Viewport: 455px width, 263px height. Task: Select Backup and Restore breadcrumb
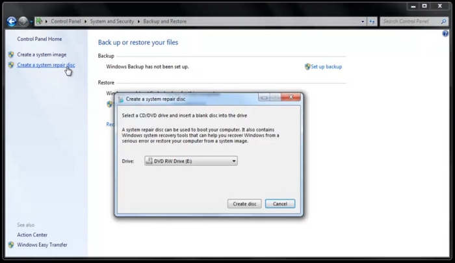click(x=165, y=21)
